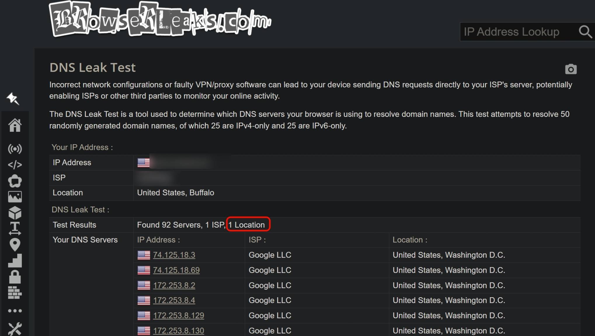The image size is (595, 336).
Task: Click 'Google LLC' in the 74.125.18.3 row
Action: [x=270, y=255]
